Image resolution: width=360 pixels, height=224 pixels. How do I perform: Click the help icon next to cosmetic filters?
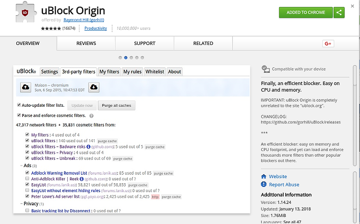point(91,116)
